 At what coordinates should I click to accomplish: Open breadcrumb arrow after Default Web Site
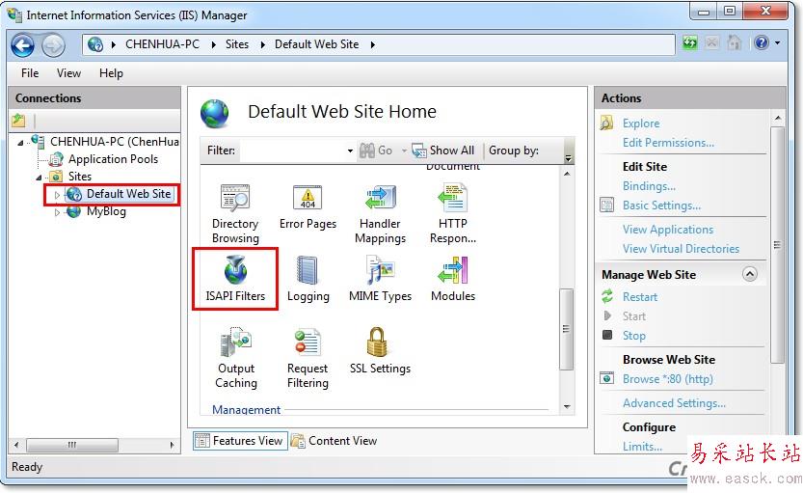coord(373,45)
